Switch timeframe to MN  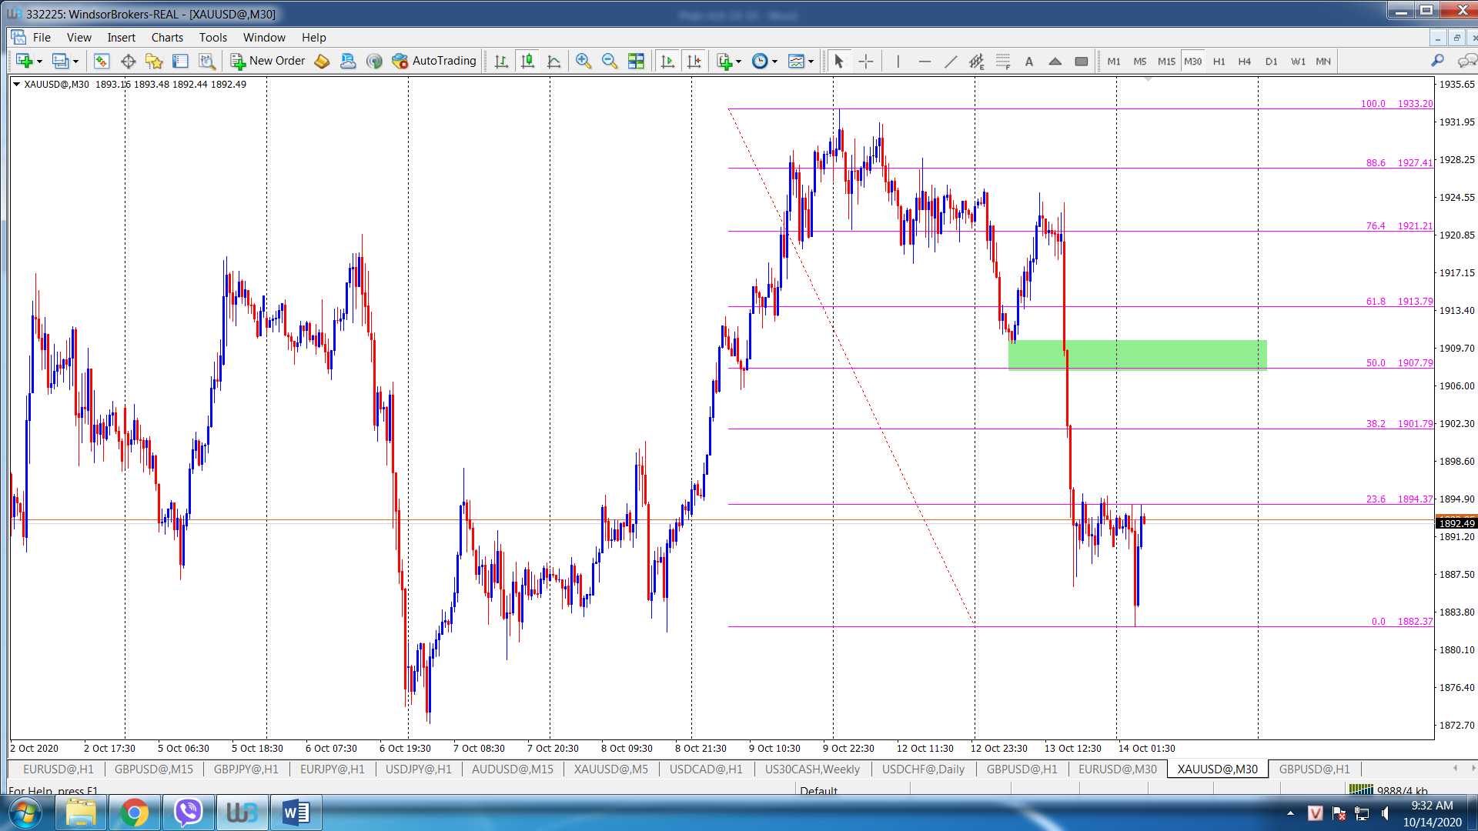1323,62
